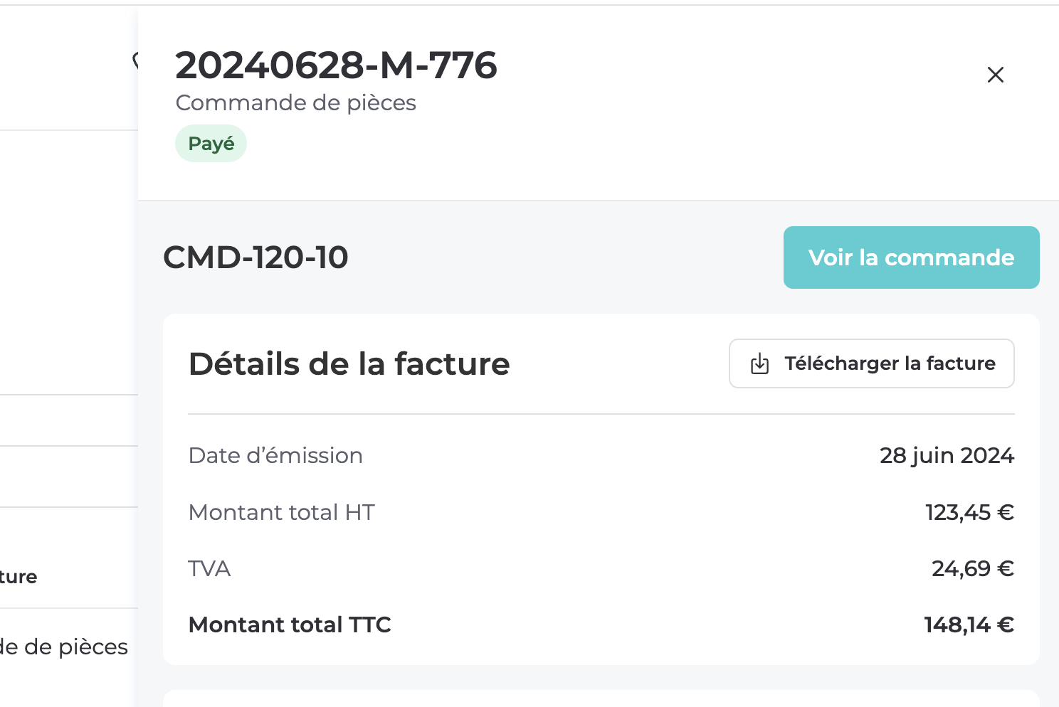Viewport: 1059px width, 707px height.
Task: Select invoice number 20240628-M-776 heading
Action: pos(336,65)
